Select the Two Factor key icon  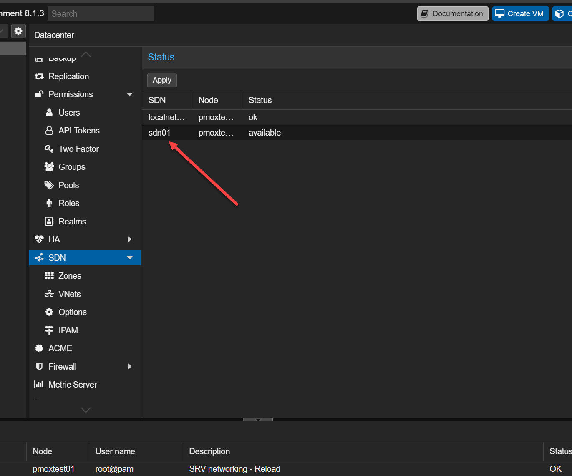[49, 149]
